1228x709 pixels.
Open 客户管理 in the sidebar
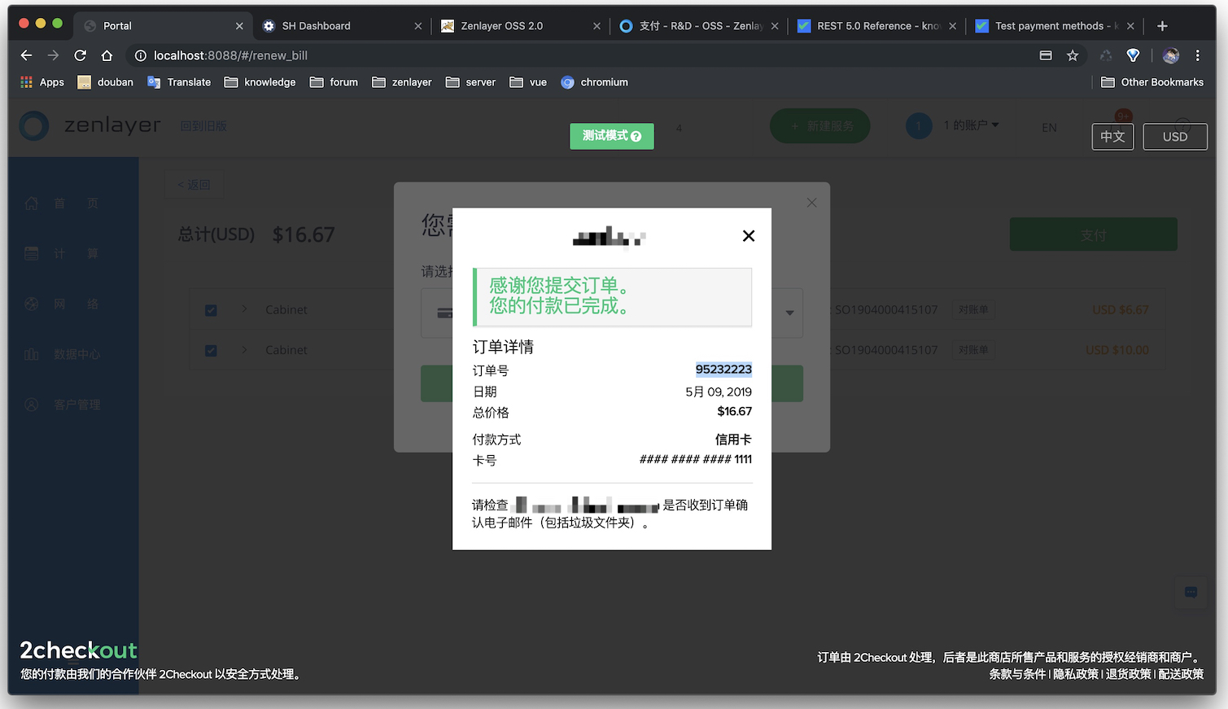pos(63,405)
